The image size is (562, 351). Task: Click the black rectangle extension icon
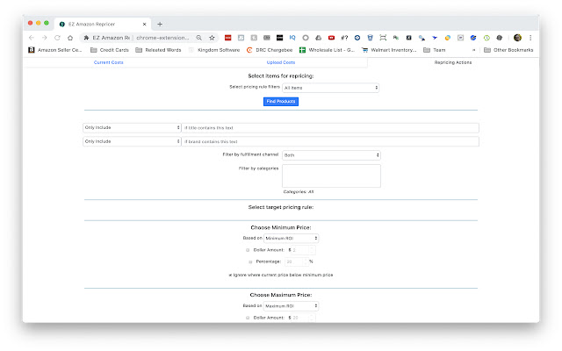(x=279, y=38)
